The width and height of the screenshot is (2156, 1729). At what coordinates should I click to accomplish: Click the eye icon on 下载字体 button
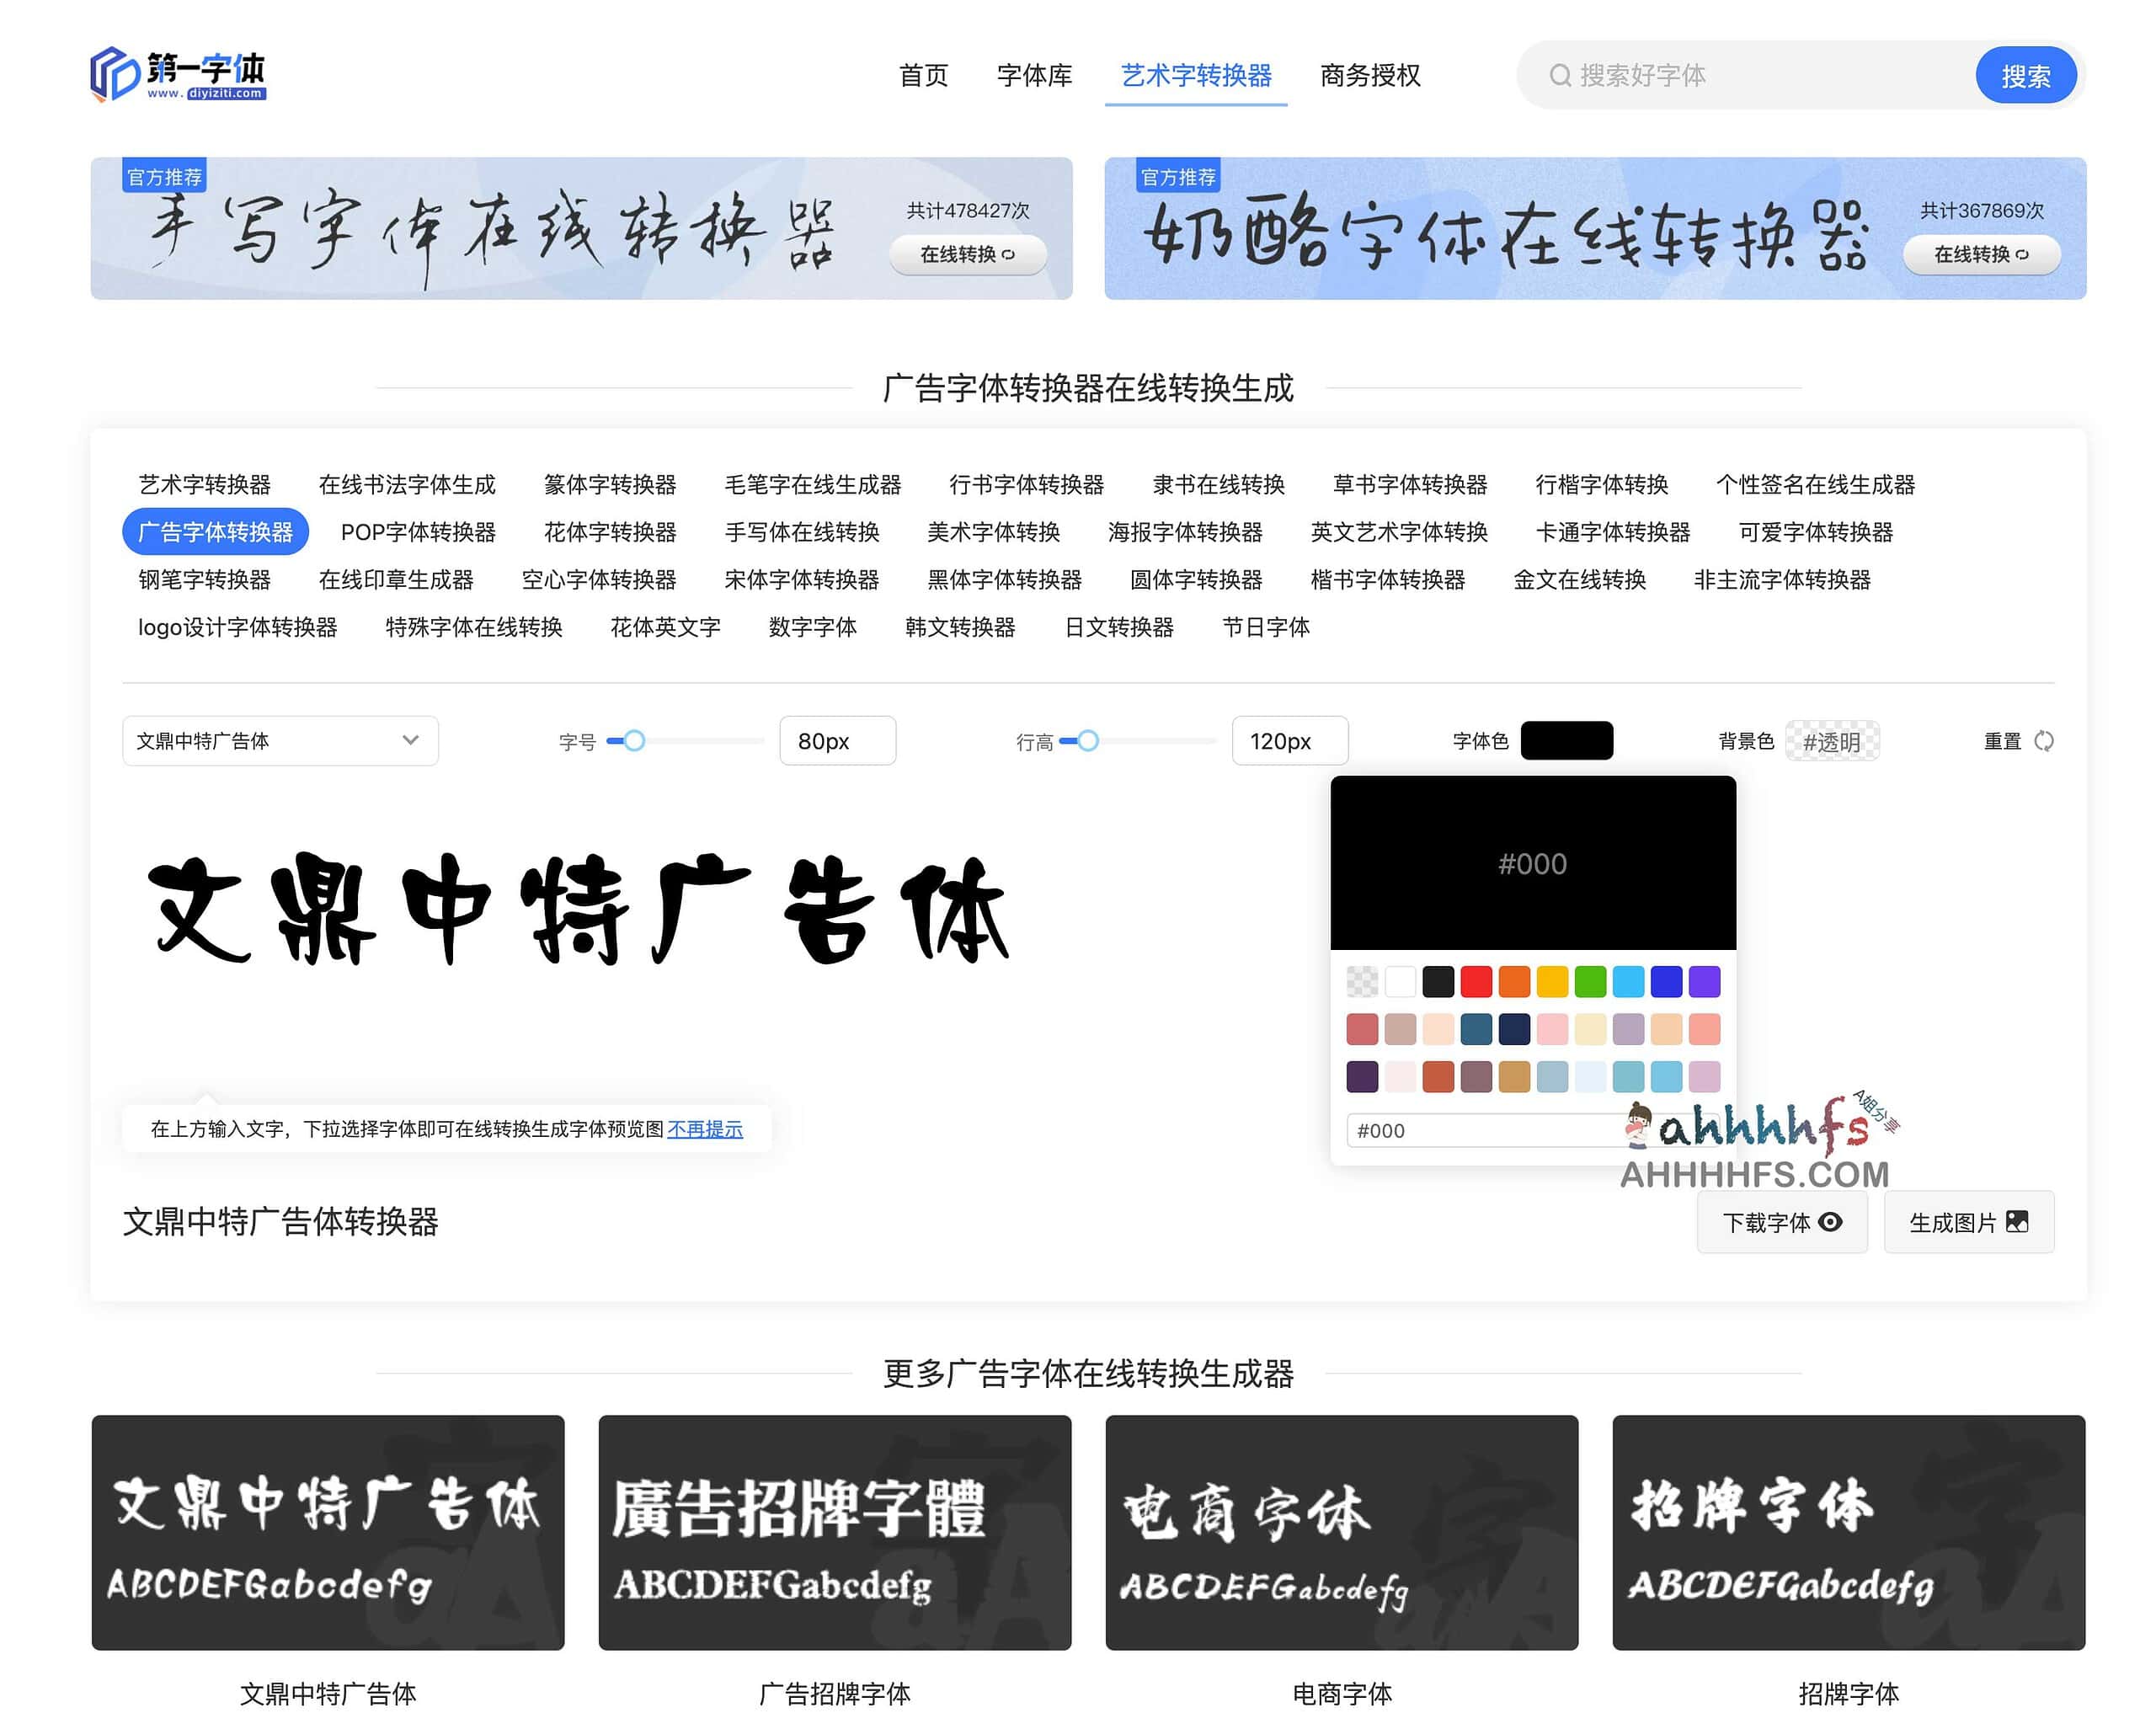[x=1830, y=1221]
